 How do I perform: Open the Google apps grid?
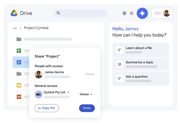(132, 13)
